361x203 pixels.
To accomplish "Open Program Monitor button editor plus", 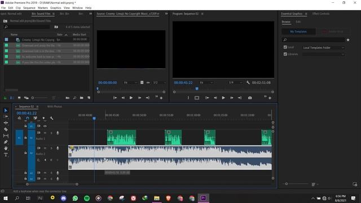I will 270,98.
